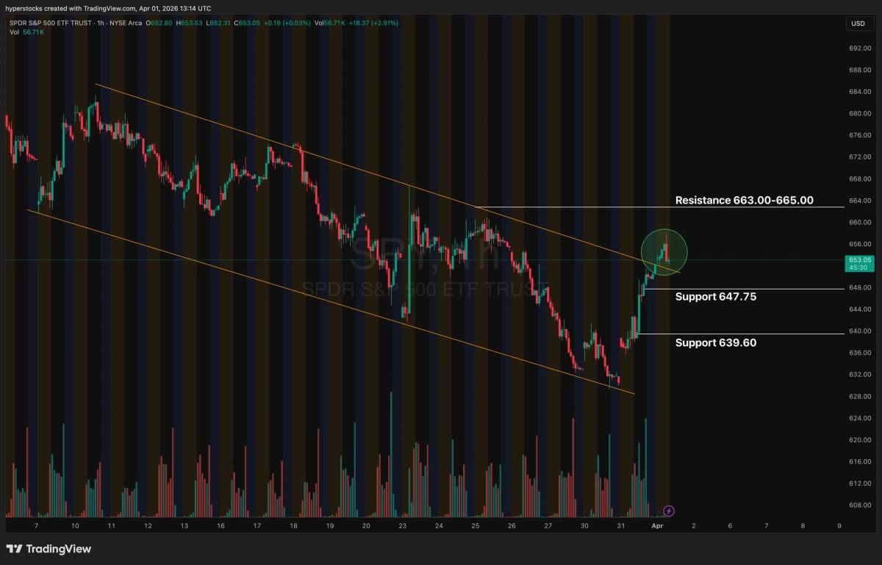Select the high value H653.53
This screenshot has width=882, height=565.
pyautogui.click(x=188, y=23)
